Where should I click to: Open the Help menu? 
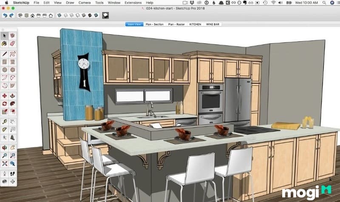click(x=150, y=3)
